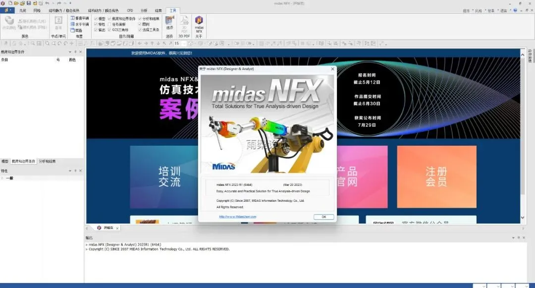
Task: Click the up arrow view rotate icon
Action: tap(152, 43)
